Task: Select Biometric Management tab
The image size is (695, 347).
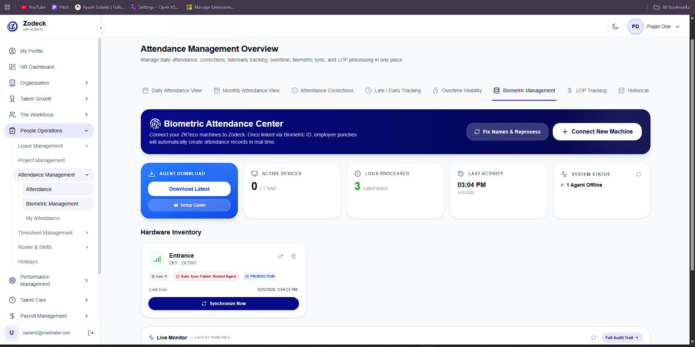Action: pyautogui.click(x=524, y=90)
